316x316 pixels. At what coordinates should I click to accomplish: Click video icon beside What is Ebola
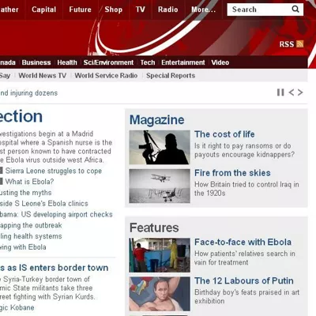pos(1,182)
